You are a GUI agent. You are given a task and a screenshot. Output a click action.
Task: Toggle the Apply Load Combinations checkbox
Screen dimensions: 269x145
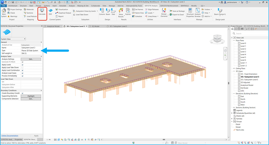[x=23, y=70]
